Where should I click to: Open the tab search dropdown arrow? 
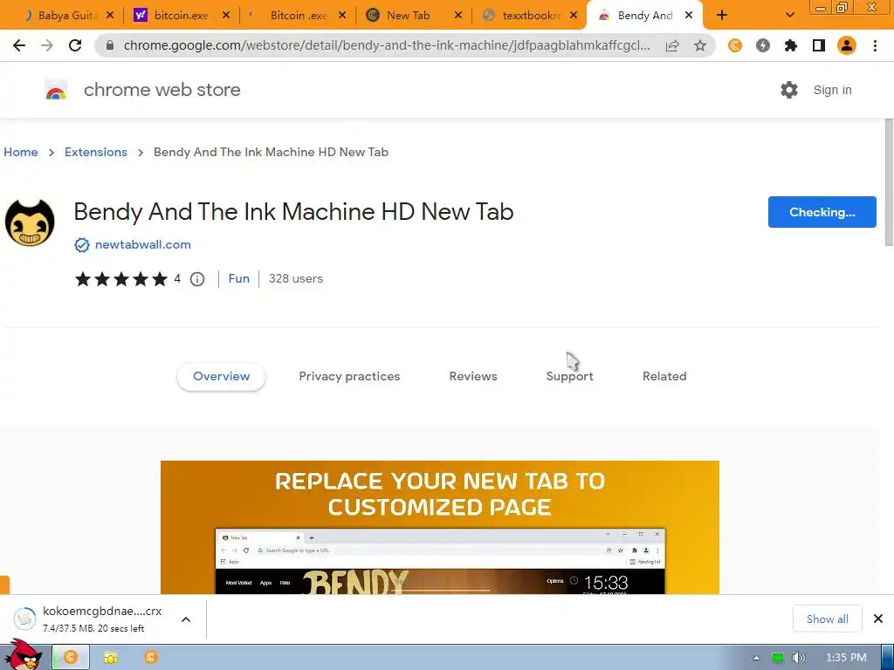click(789, 16)
